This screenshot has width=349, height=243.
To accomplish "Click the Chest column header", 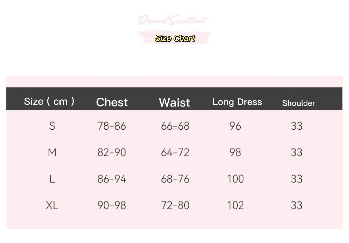I will click(112, 102).
